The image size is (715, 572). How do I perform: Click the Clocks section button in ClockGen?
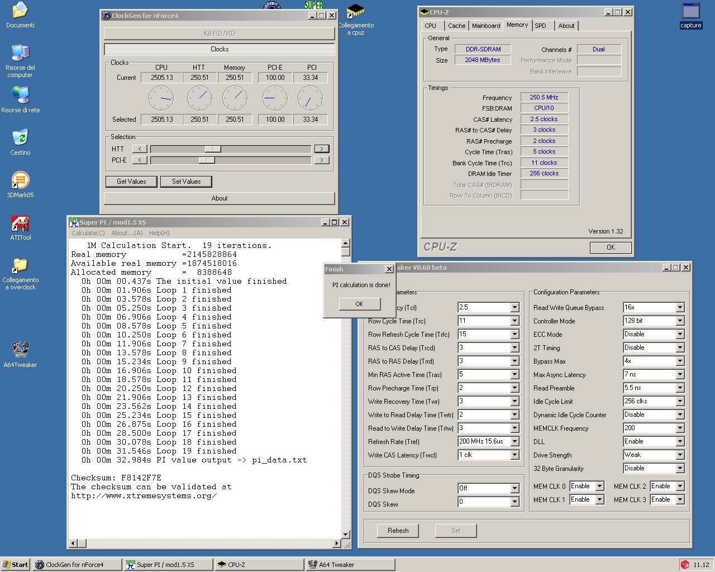point(220,49)
